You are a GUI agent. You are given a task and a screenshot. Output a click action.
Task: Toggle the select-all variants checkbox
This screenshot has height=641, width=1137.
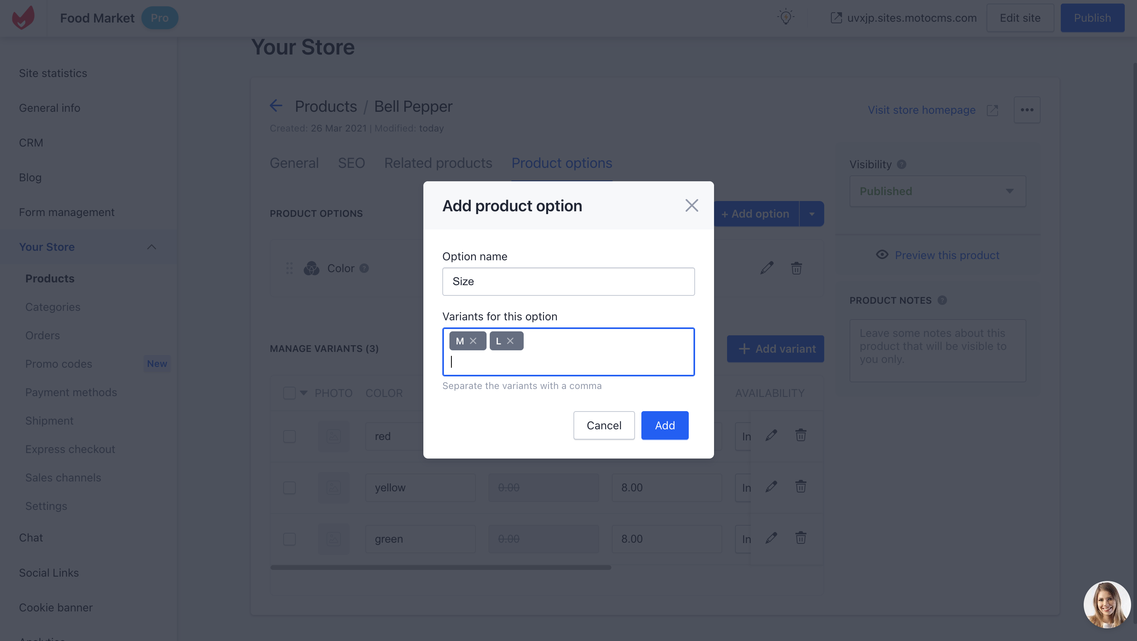(x=289, y=393)
